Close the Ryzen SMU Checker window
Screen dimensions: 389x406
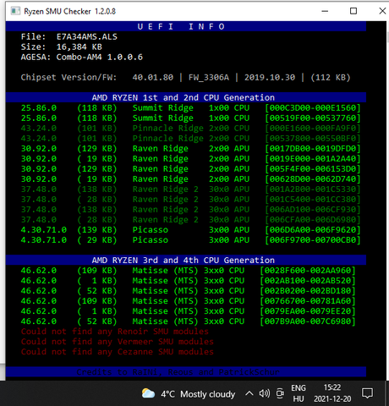click(x=382, y=11)
